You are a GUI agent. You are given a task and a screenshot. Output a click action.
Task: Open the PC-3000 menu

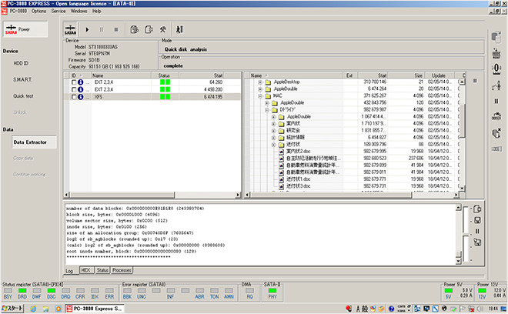tap(18, 11)
